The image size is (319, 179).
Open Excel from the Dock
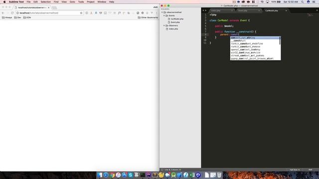[192, 175]
